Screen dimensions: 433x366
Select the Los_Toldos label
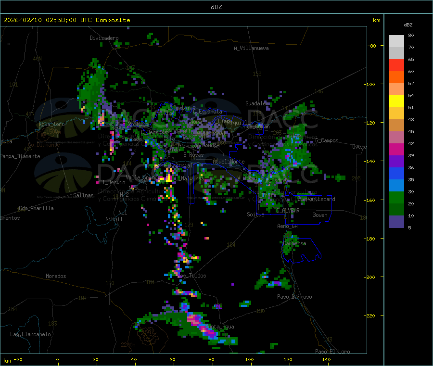(192, 276)
